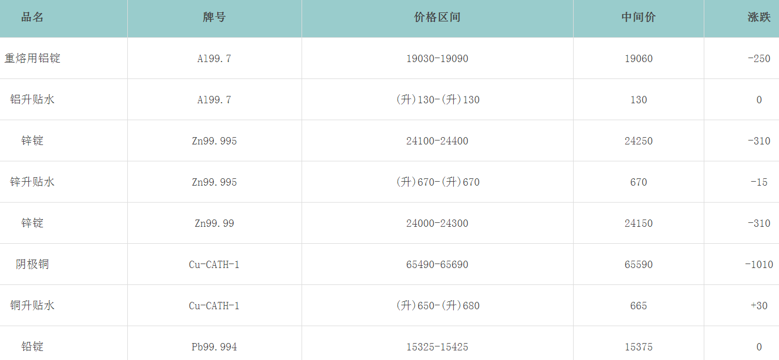Screen dimensions: 779x360
Task: Select the 阴极铜 product name cell
Action: click(x=32, y=265)
